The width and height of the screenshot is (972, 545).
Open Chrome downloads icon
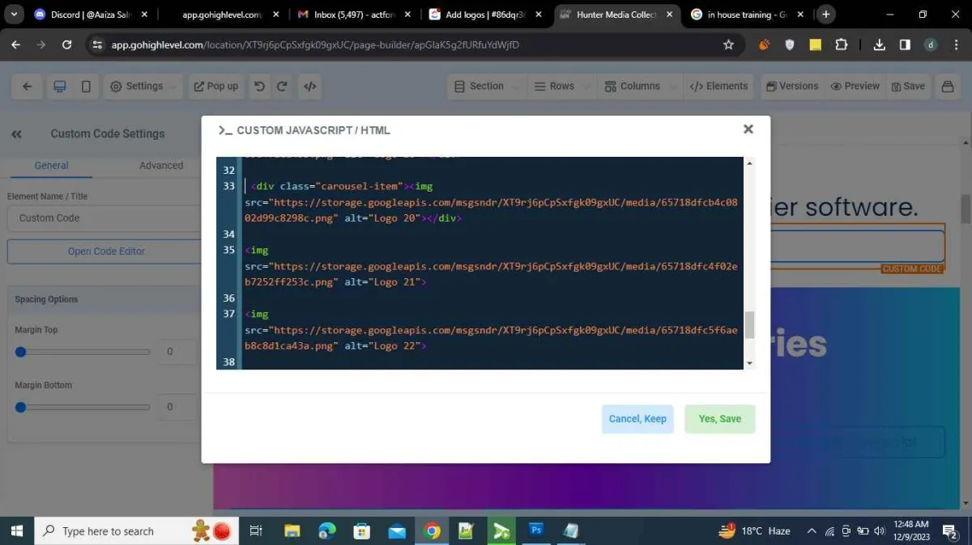click(x=879, y=45)
